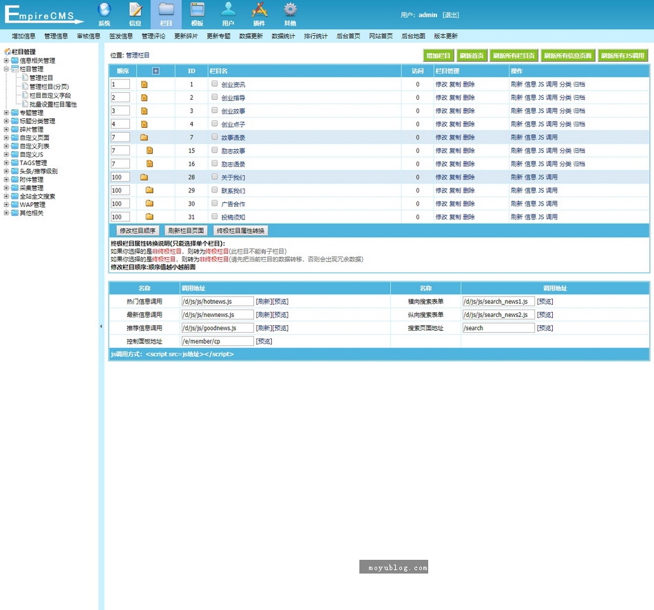The width and height of the screenshot is (654, 610).
Task: Open the 管理评论 submenu item
Action: point(154,36)
